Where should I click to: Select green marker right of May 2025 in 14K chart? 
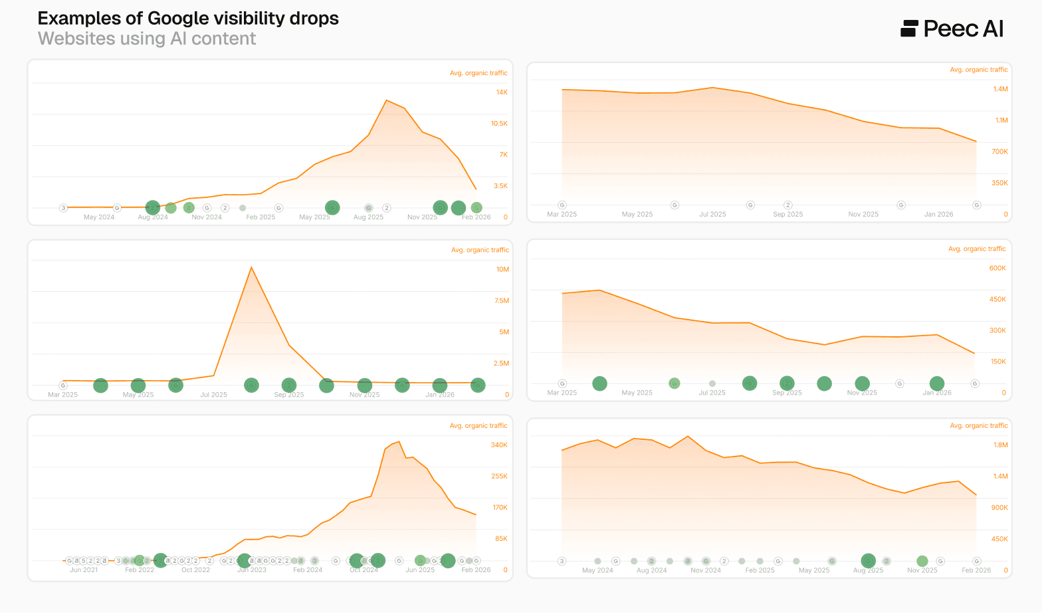pos(332,208)
